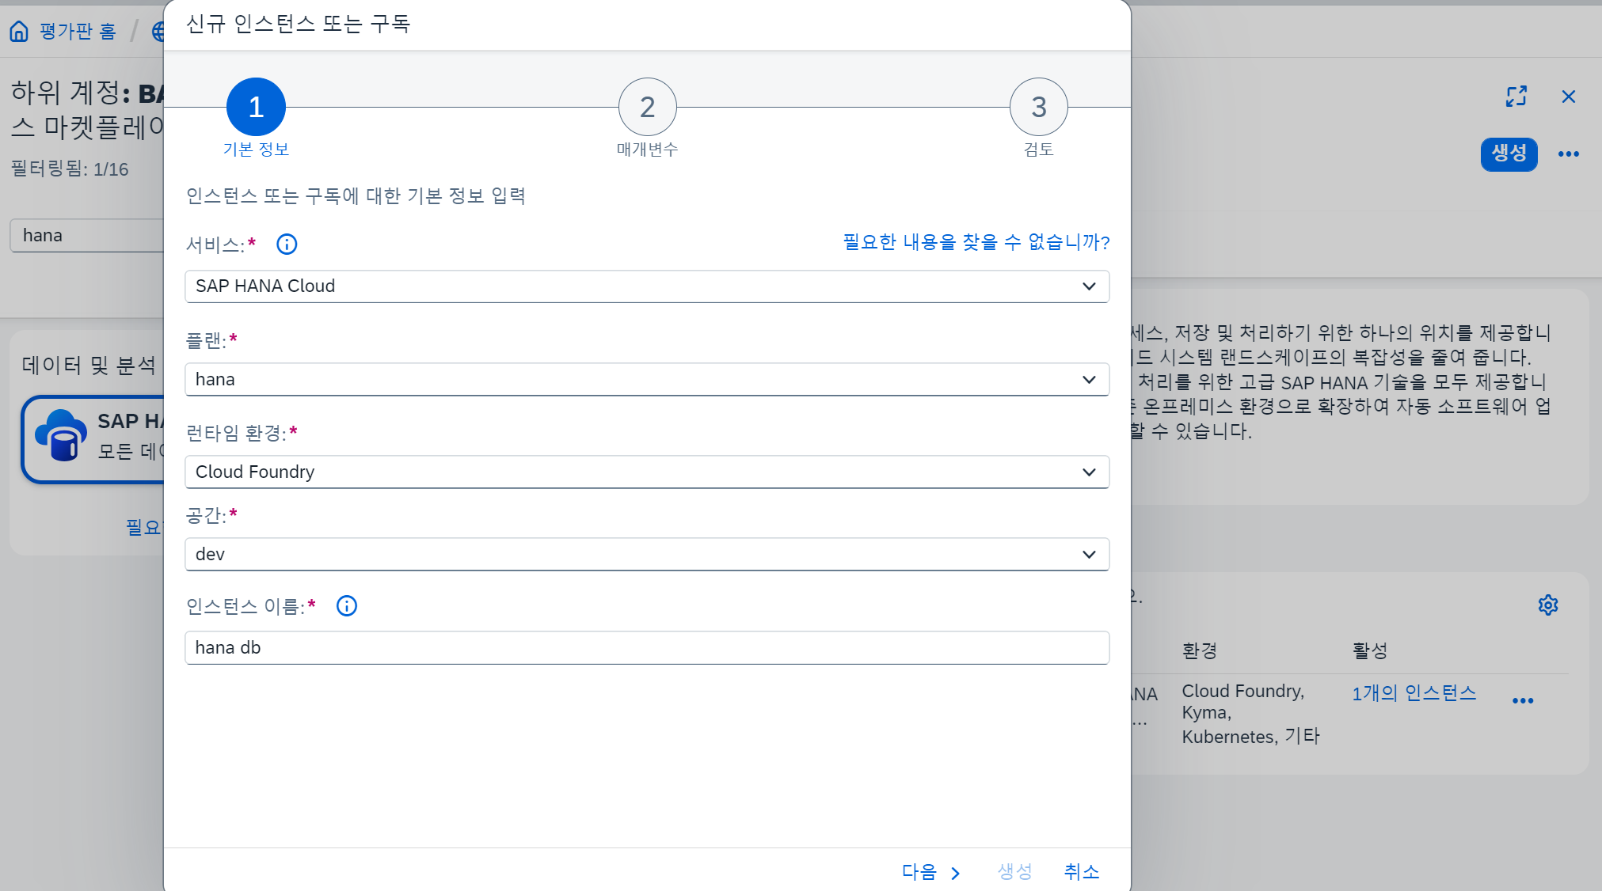Go to wizard step 3 검토
The height and width of the screenshot is (891, 1602).
click(x=1038, y=107)
